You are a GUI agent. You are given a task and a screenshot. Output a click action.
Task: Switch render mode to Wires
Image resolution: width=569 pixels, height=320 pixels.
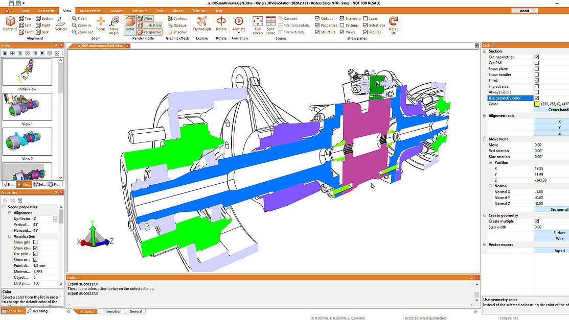145,18
